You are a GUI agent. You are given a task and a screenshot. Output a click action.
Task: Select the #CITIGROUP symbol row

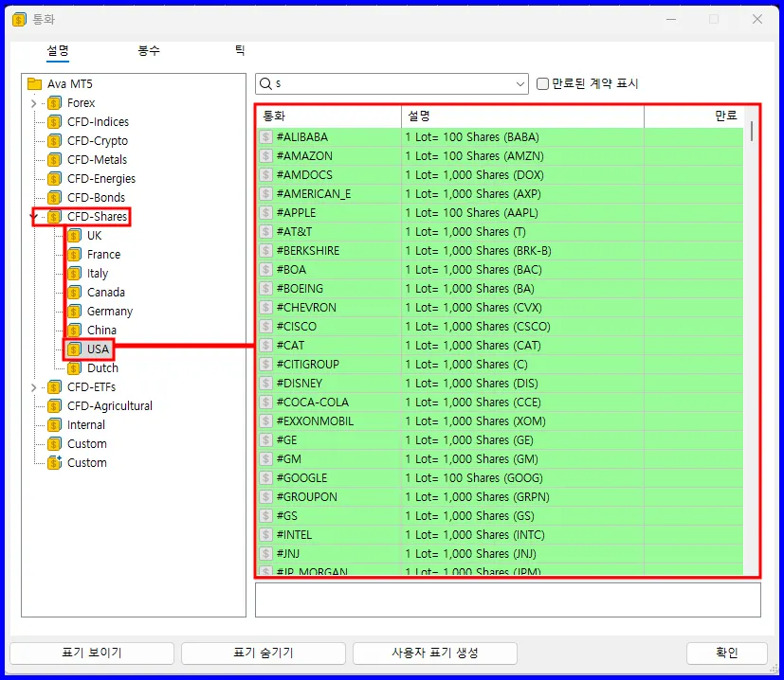(501, 365)
